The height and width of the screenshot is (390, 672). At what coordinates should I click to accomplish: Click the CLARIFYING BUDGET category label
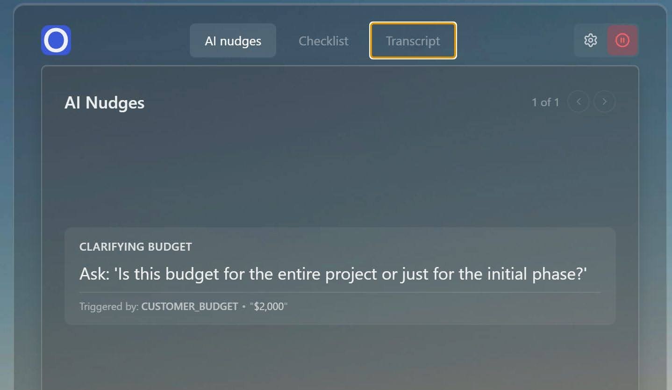click(136, 246)
